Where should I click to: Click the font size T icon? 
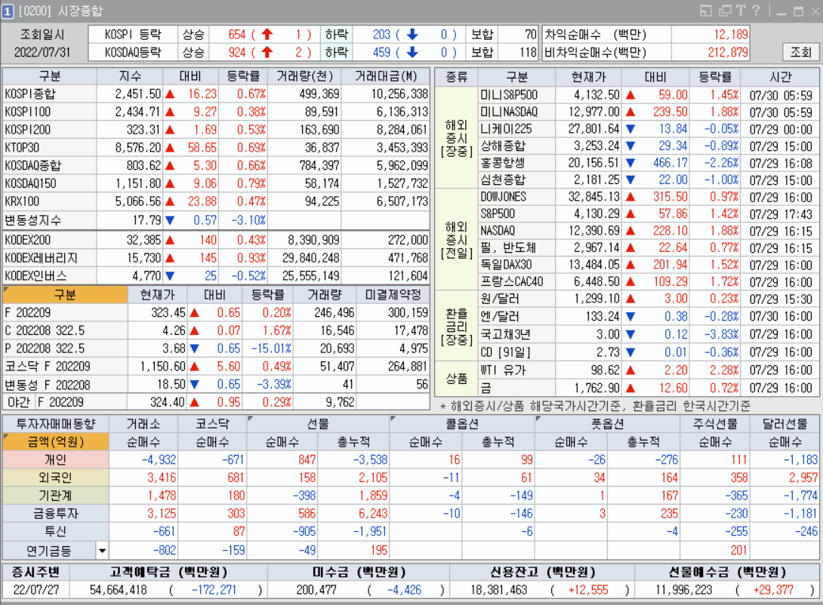coord(741,11)
